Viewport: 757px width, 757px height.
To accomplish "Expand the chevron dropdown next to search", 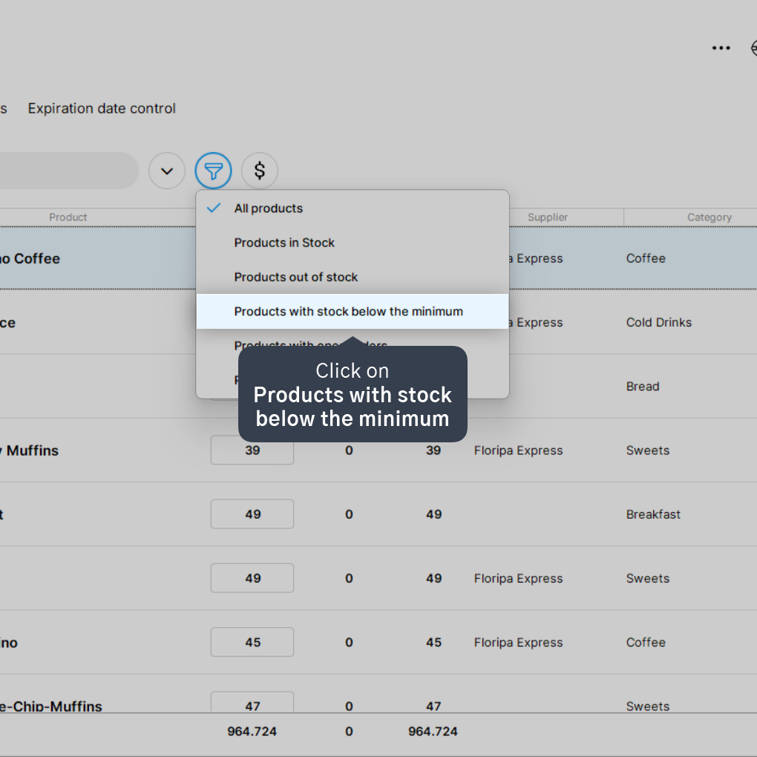I will 167,171.
